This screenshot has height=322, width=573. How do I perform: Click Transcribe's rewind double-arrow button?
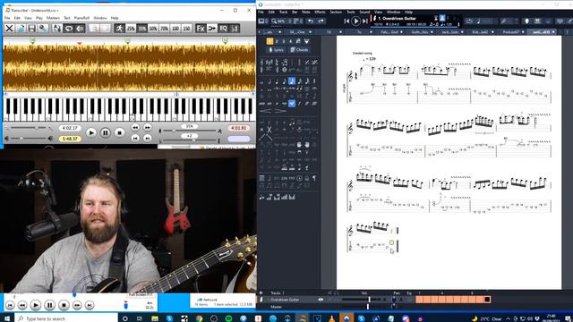(x=135, y=127)
